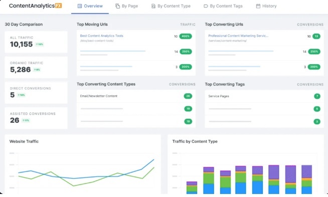Open Professional Content Marketing Services link
This screenshot has height=197, width=328.
(x=238, y=36)
